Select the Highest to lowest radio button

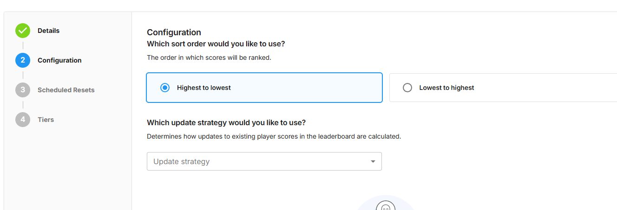[165, 88]
